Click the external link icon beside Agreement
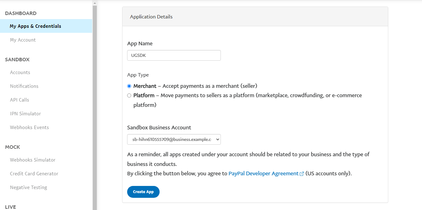Screen dimensions: 422x210 302,174
